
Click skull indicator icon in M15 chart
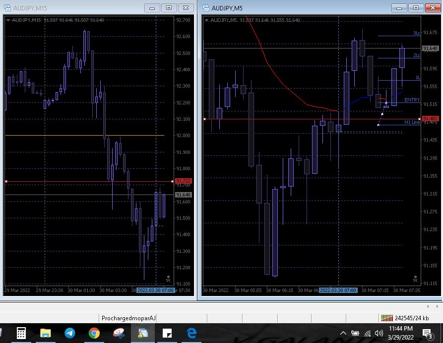[168, 279]
